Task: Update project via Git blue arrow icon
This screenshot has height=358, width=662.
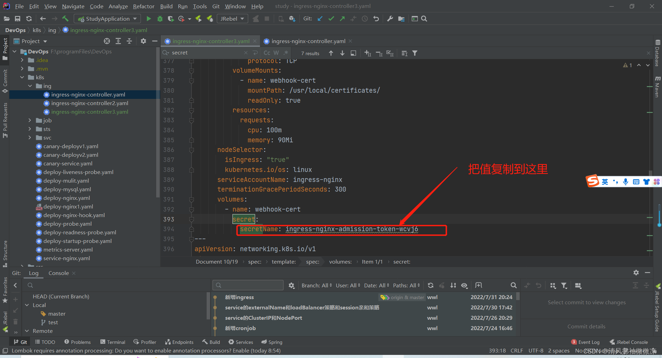Action: pyautogui.click(x=320, y=19)
